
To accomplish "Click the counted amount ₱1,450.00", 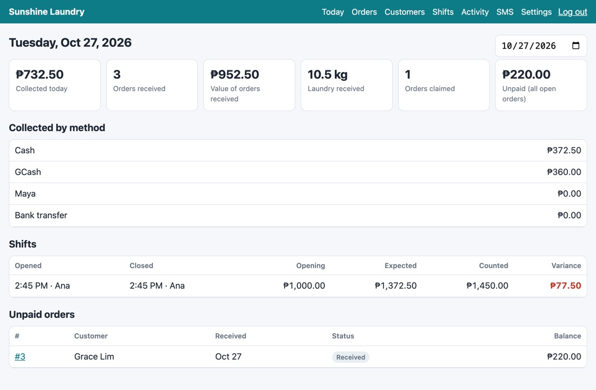I will coord(487,286).
